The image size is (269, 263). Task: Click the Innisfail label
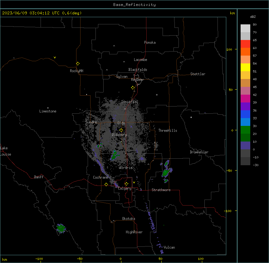click(130, 102)
